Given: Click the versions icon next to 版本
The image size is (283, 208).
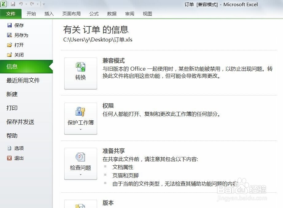Looking at the screenshot, I should click(x=81, y=206).
